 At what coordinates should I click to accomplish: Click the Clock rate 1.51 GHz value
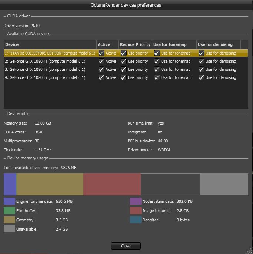[x=43, y=150]
